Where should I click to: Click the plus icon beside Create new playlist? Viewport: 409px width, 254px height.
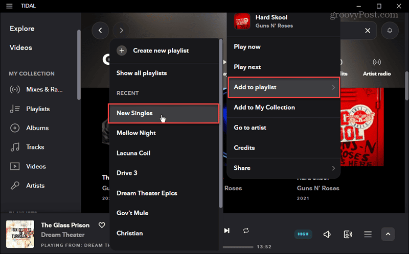click(122, 50)
